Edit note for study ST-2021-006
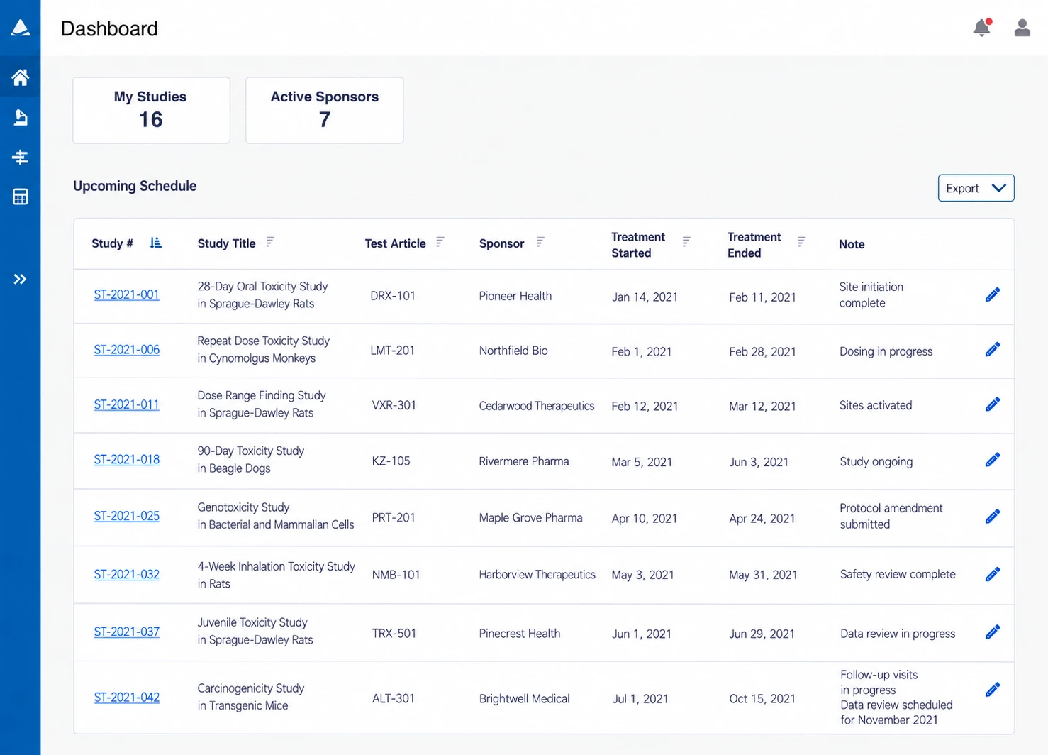Image resolution: width=1048 pixels, height=755 pixels. 993,349
